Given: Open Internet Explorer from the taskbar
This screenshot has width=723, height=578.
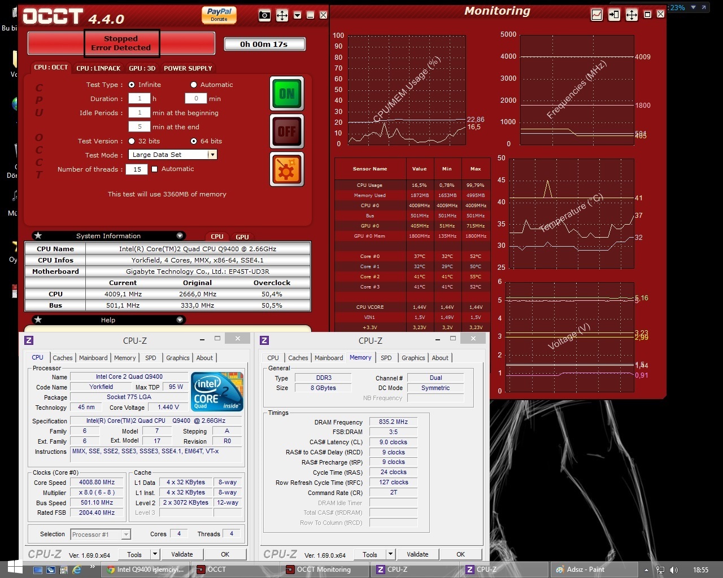Looking at the screenshot, I should coord(77,570).
